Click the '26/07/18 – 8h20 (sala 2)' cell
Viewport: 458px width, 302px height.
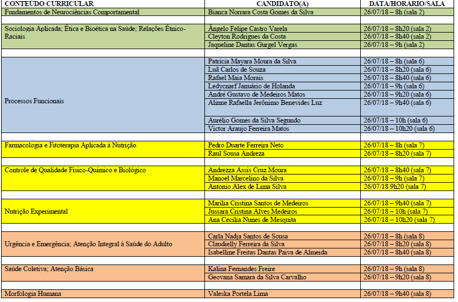click(x=407, y=28)
